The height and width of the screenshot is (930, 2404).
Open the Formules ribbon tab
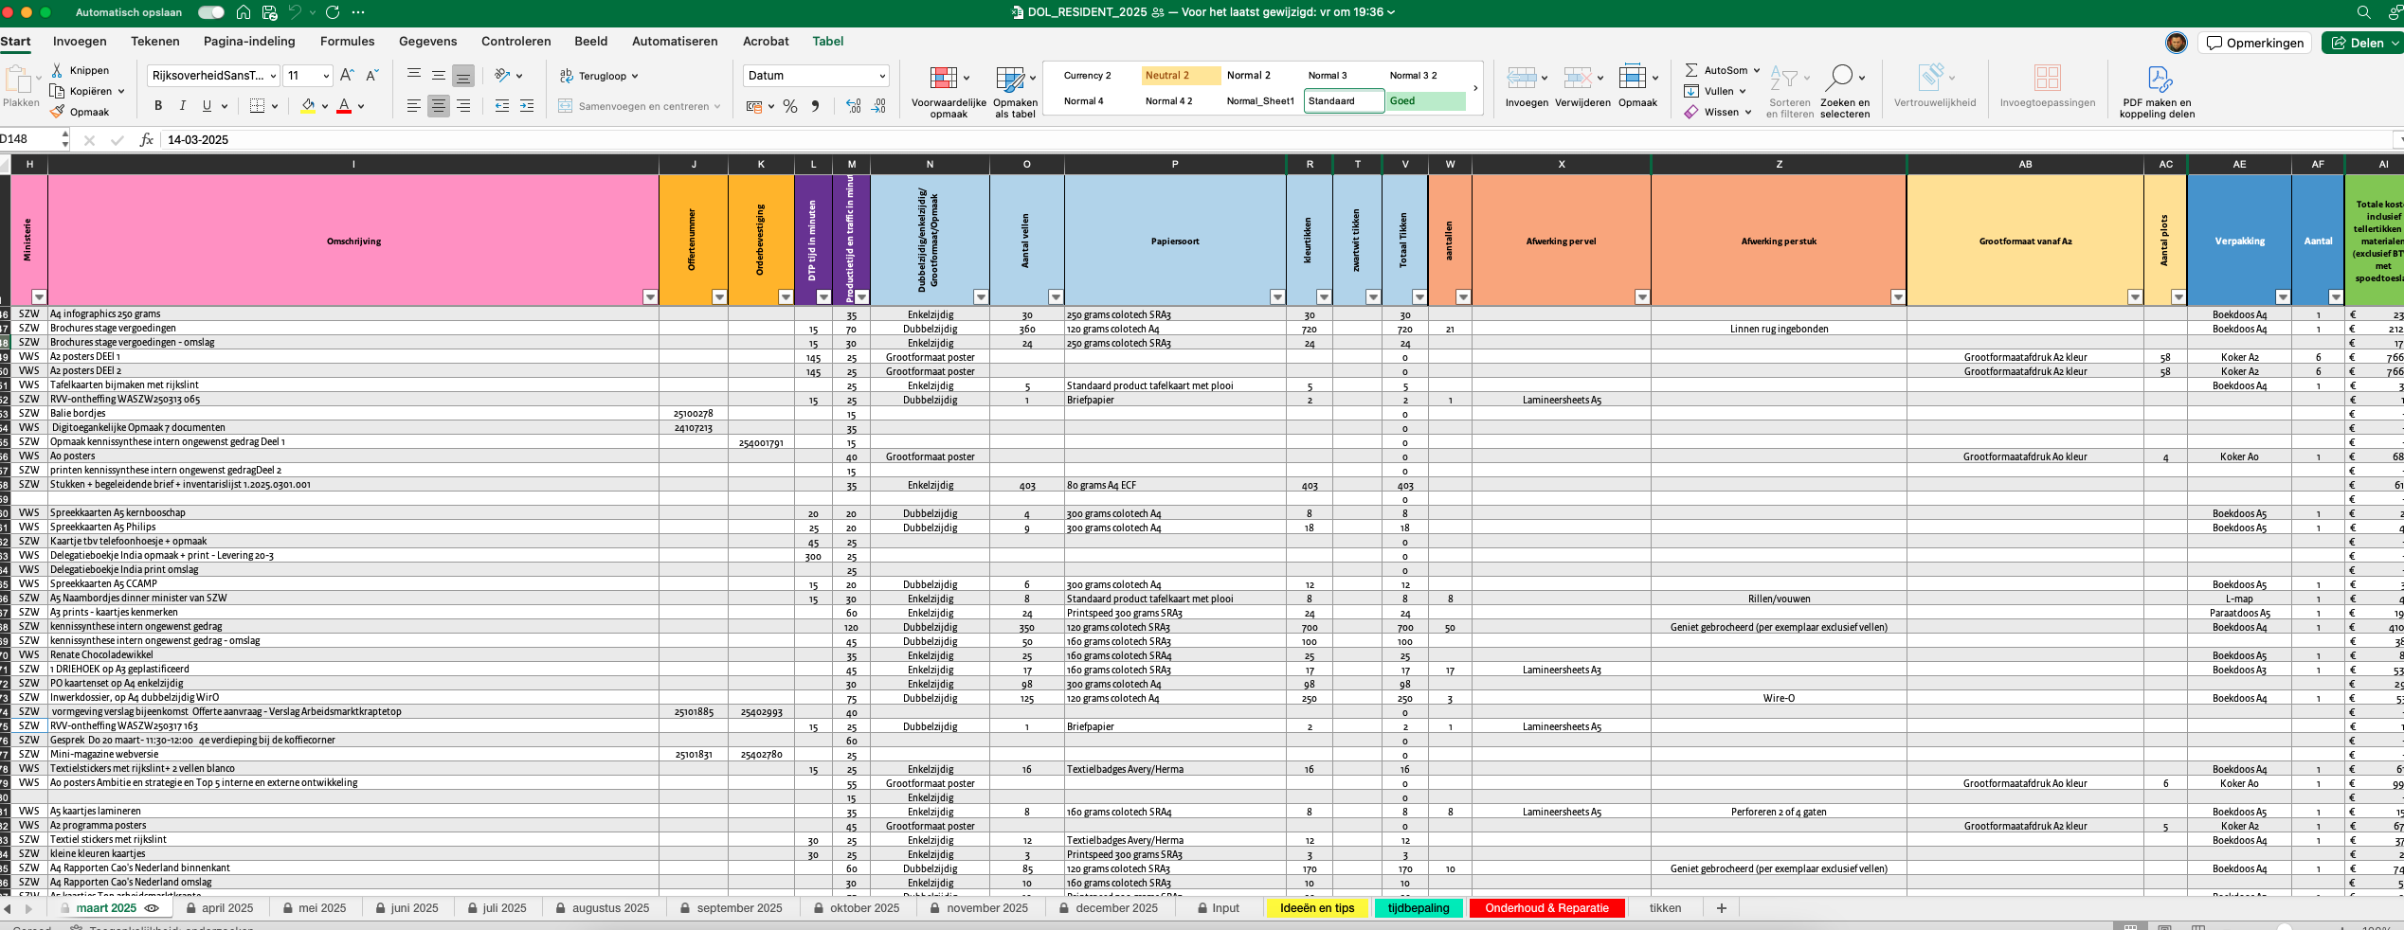(348, 42)
